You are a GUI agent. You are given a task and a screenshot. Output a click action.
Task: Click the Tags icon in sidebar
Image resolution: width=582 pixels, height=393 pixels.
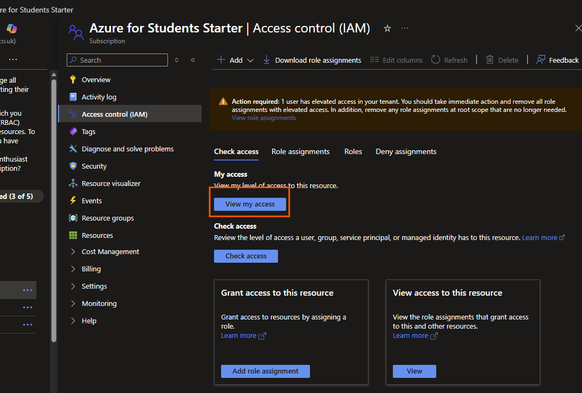coord(73,131)
